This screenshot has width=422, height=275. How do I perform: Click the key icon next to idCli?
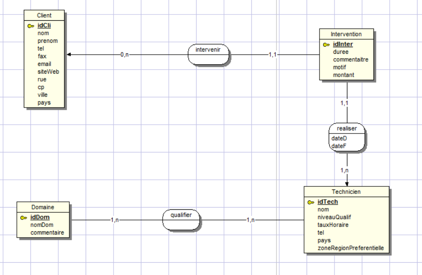coord(30,26)
